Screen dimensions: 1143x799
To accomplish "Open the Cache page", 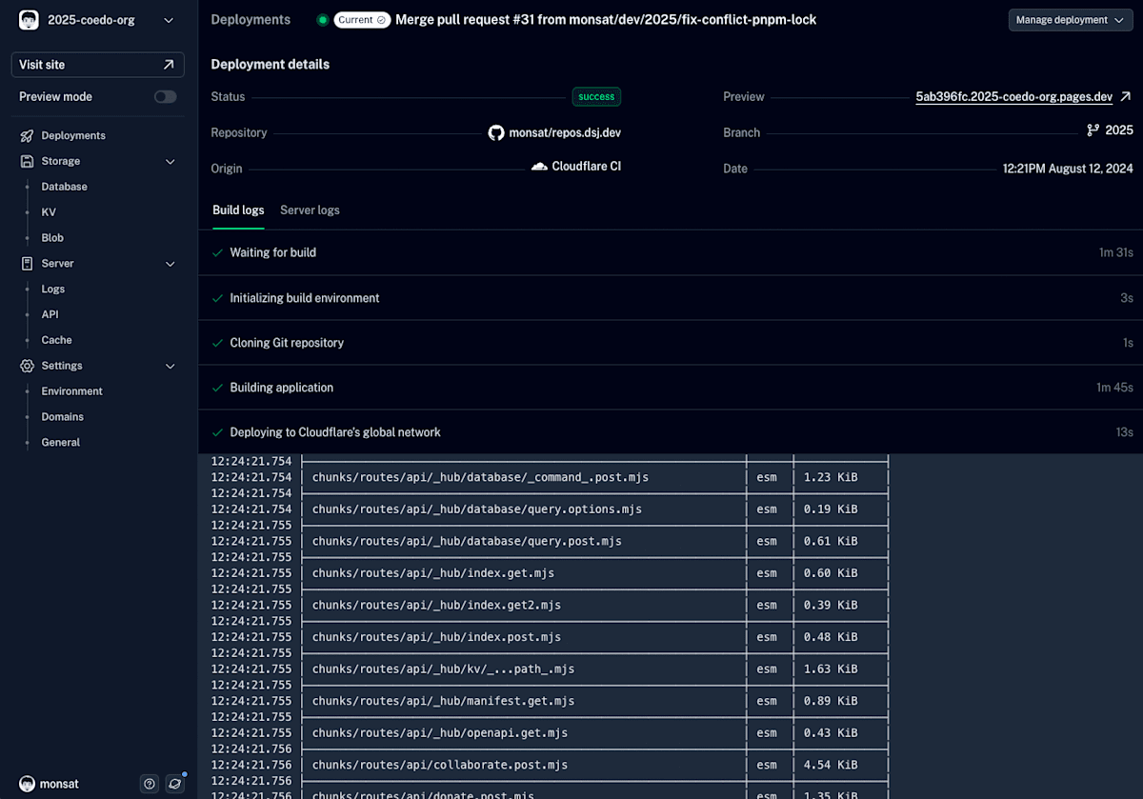I will tap(56, 340).
